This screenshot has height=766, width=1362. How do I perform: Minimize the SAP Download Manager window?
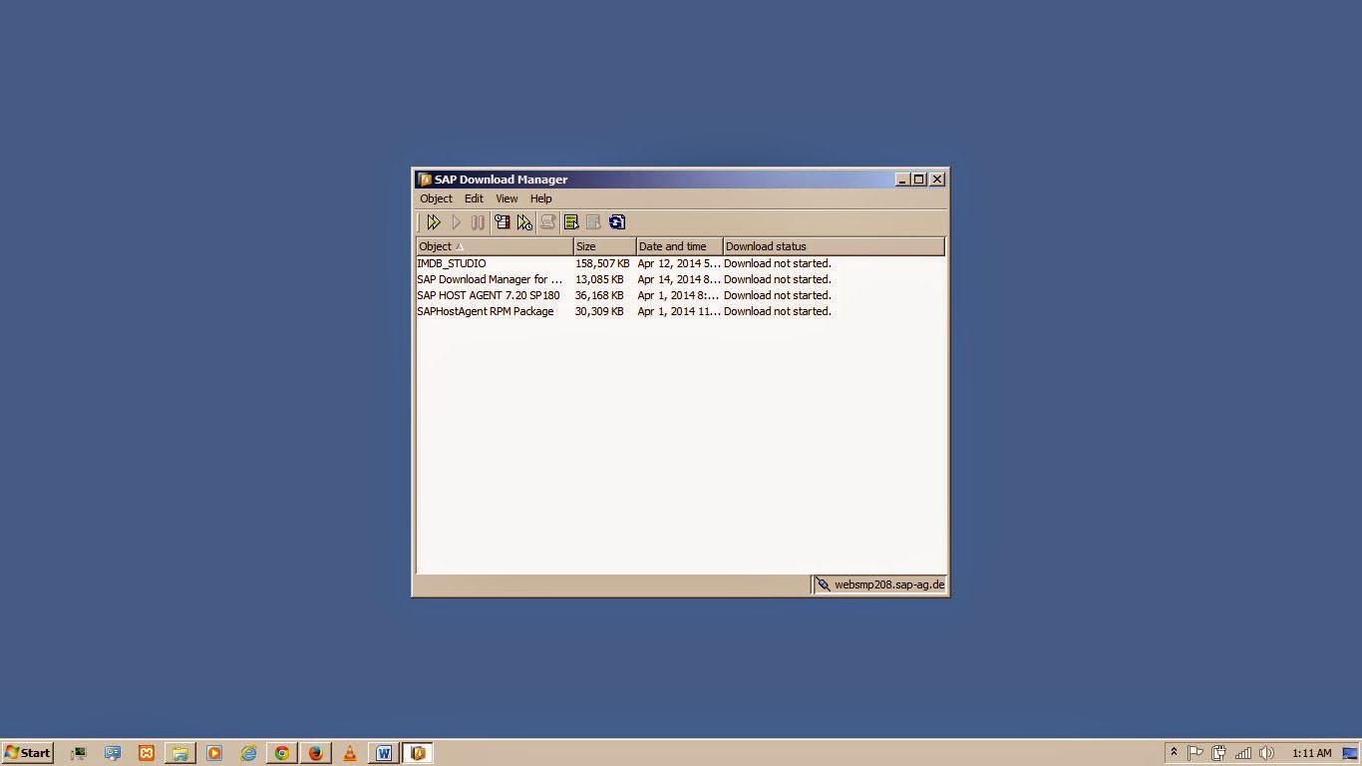[902, 180]
